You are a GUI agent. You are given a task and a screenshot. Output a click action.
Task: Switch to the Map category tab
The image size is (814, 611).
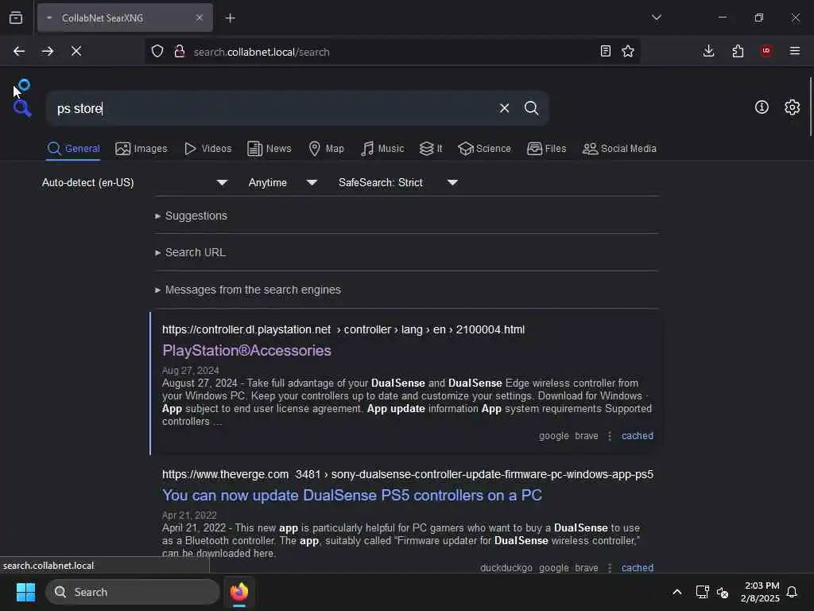(326, 149)
